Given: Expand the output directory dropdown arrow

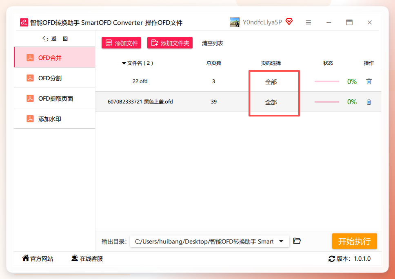Looking at the screenshot, I should (281, 241).
